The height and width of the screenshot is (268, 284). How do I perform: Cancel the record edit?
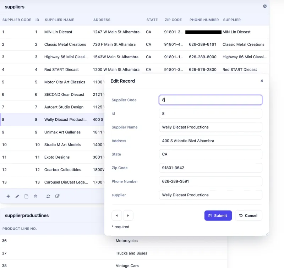(248, 215)
